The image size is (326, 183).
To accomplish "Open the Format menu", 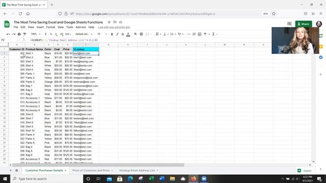I will tap(51, 27).
